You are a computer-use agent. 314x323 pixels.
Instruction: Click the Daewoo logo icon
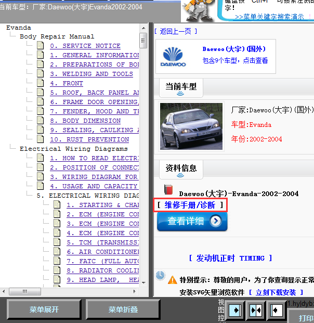click(173, 57)
